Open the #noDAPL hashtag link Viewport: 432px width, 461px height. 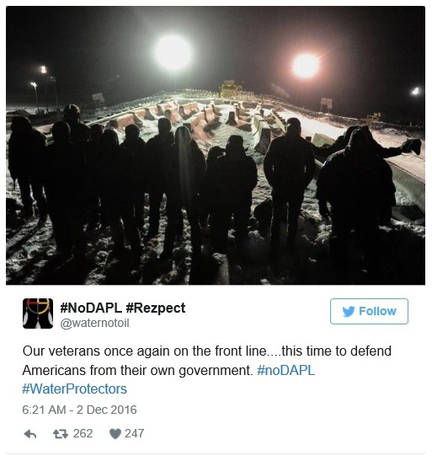point(285,370)
